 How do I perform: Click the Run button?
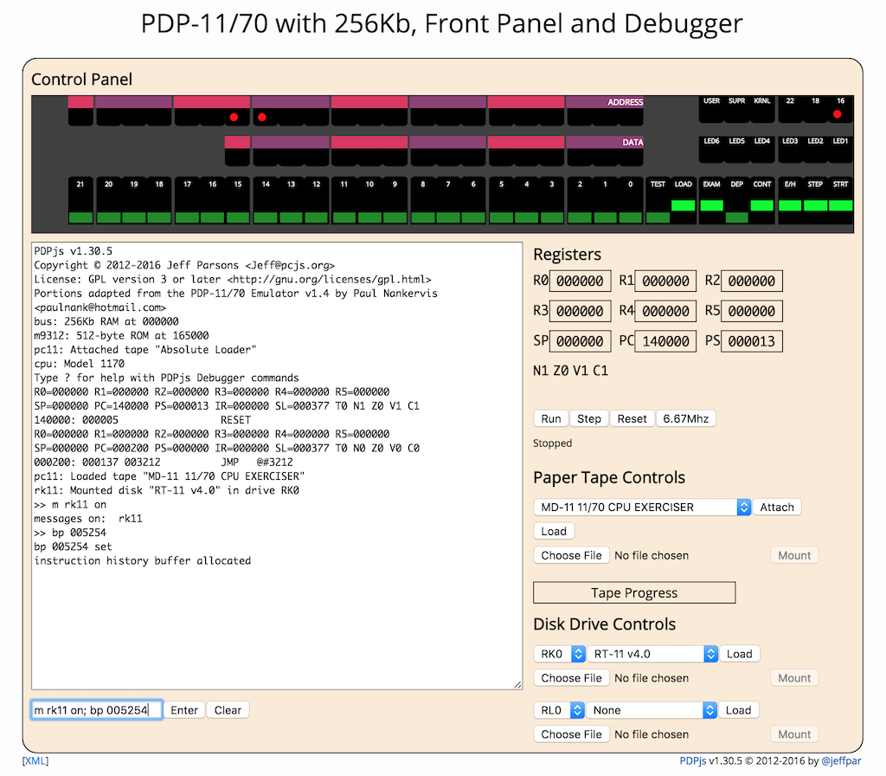click(x=551, y=418)
